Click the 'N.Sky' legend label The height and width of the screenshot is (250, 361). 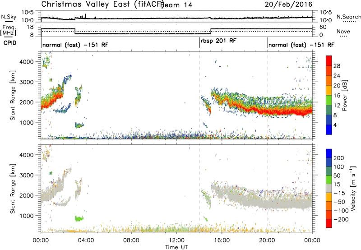(x=9, y=17)
